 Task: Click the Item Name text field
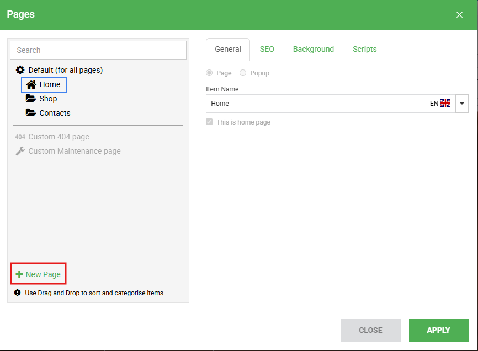(315, 104)
